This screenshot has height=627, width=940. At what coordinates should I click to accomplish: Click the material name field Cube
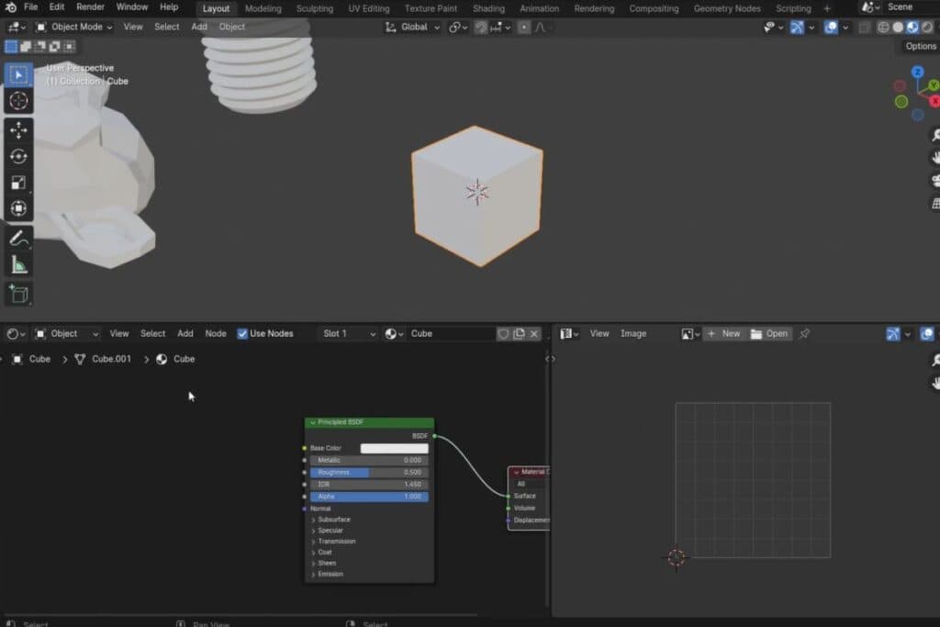[x=450, y=334]
